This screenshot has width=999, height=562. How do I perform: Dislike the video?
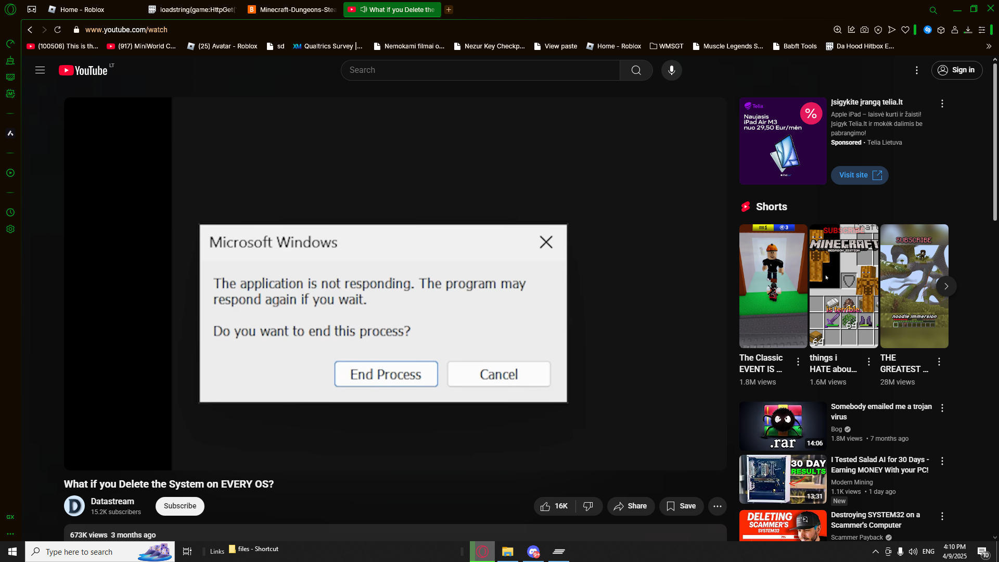coord(588,506)
